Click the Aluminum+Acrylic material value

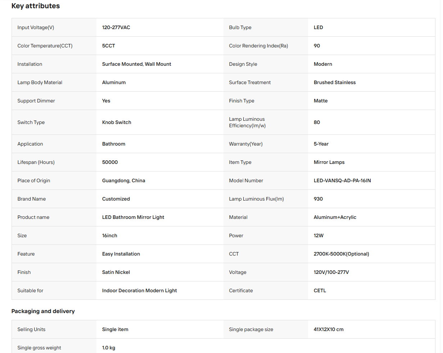coord(335,217)
